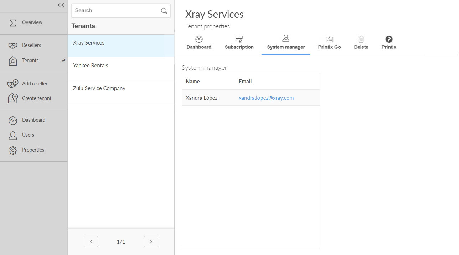The height and width of the screenshot is (255, 459).
Task: Open the Printix help icon
Action: pyautogui.click(x=389, y=40)
